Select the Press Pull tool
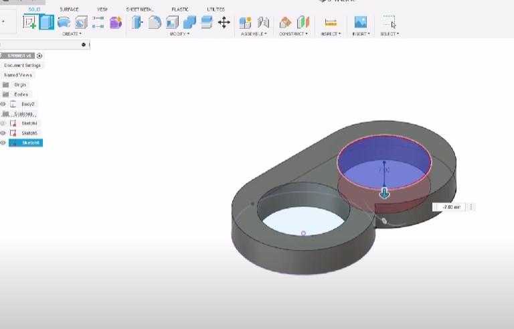514x329 pixels. tap(137, 22)
